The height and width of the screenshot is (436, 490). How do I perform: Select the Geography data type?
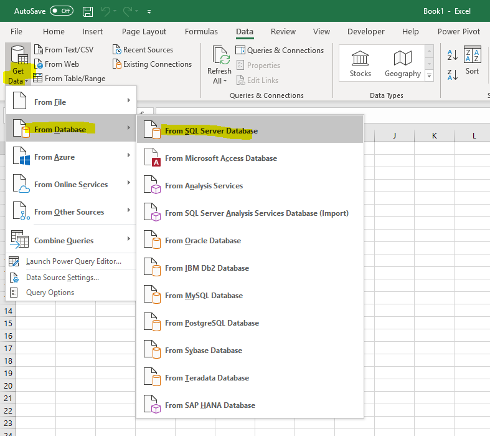tap(402, 64)
